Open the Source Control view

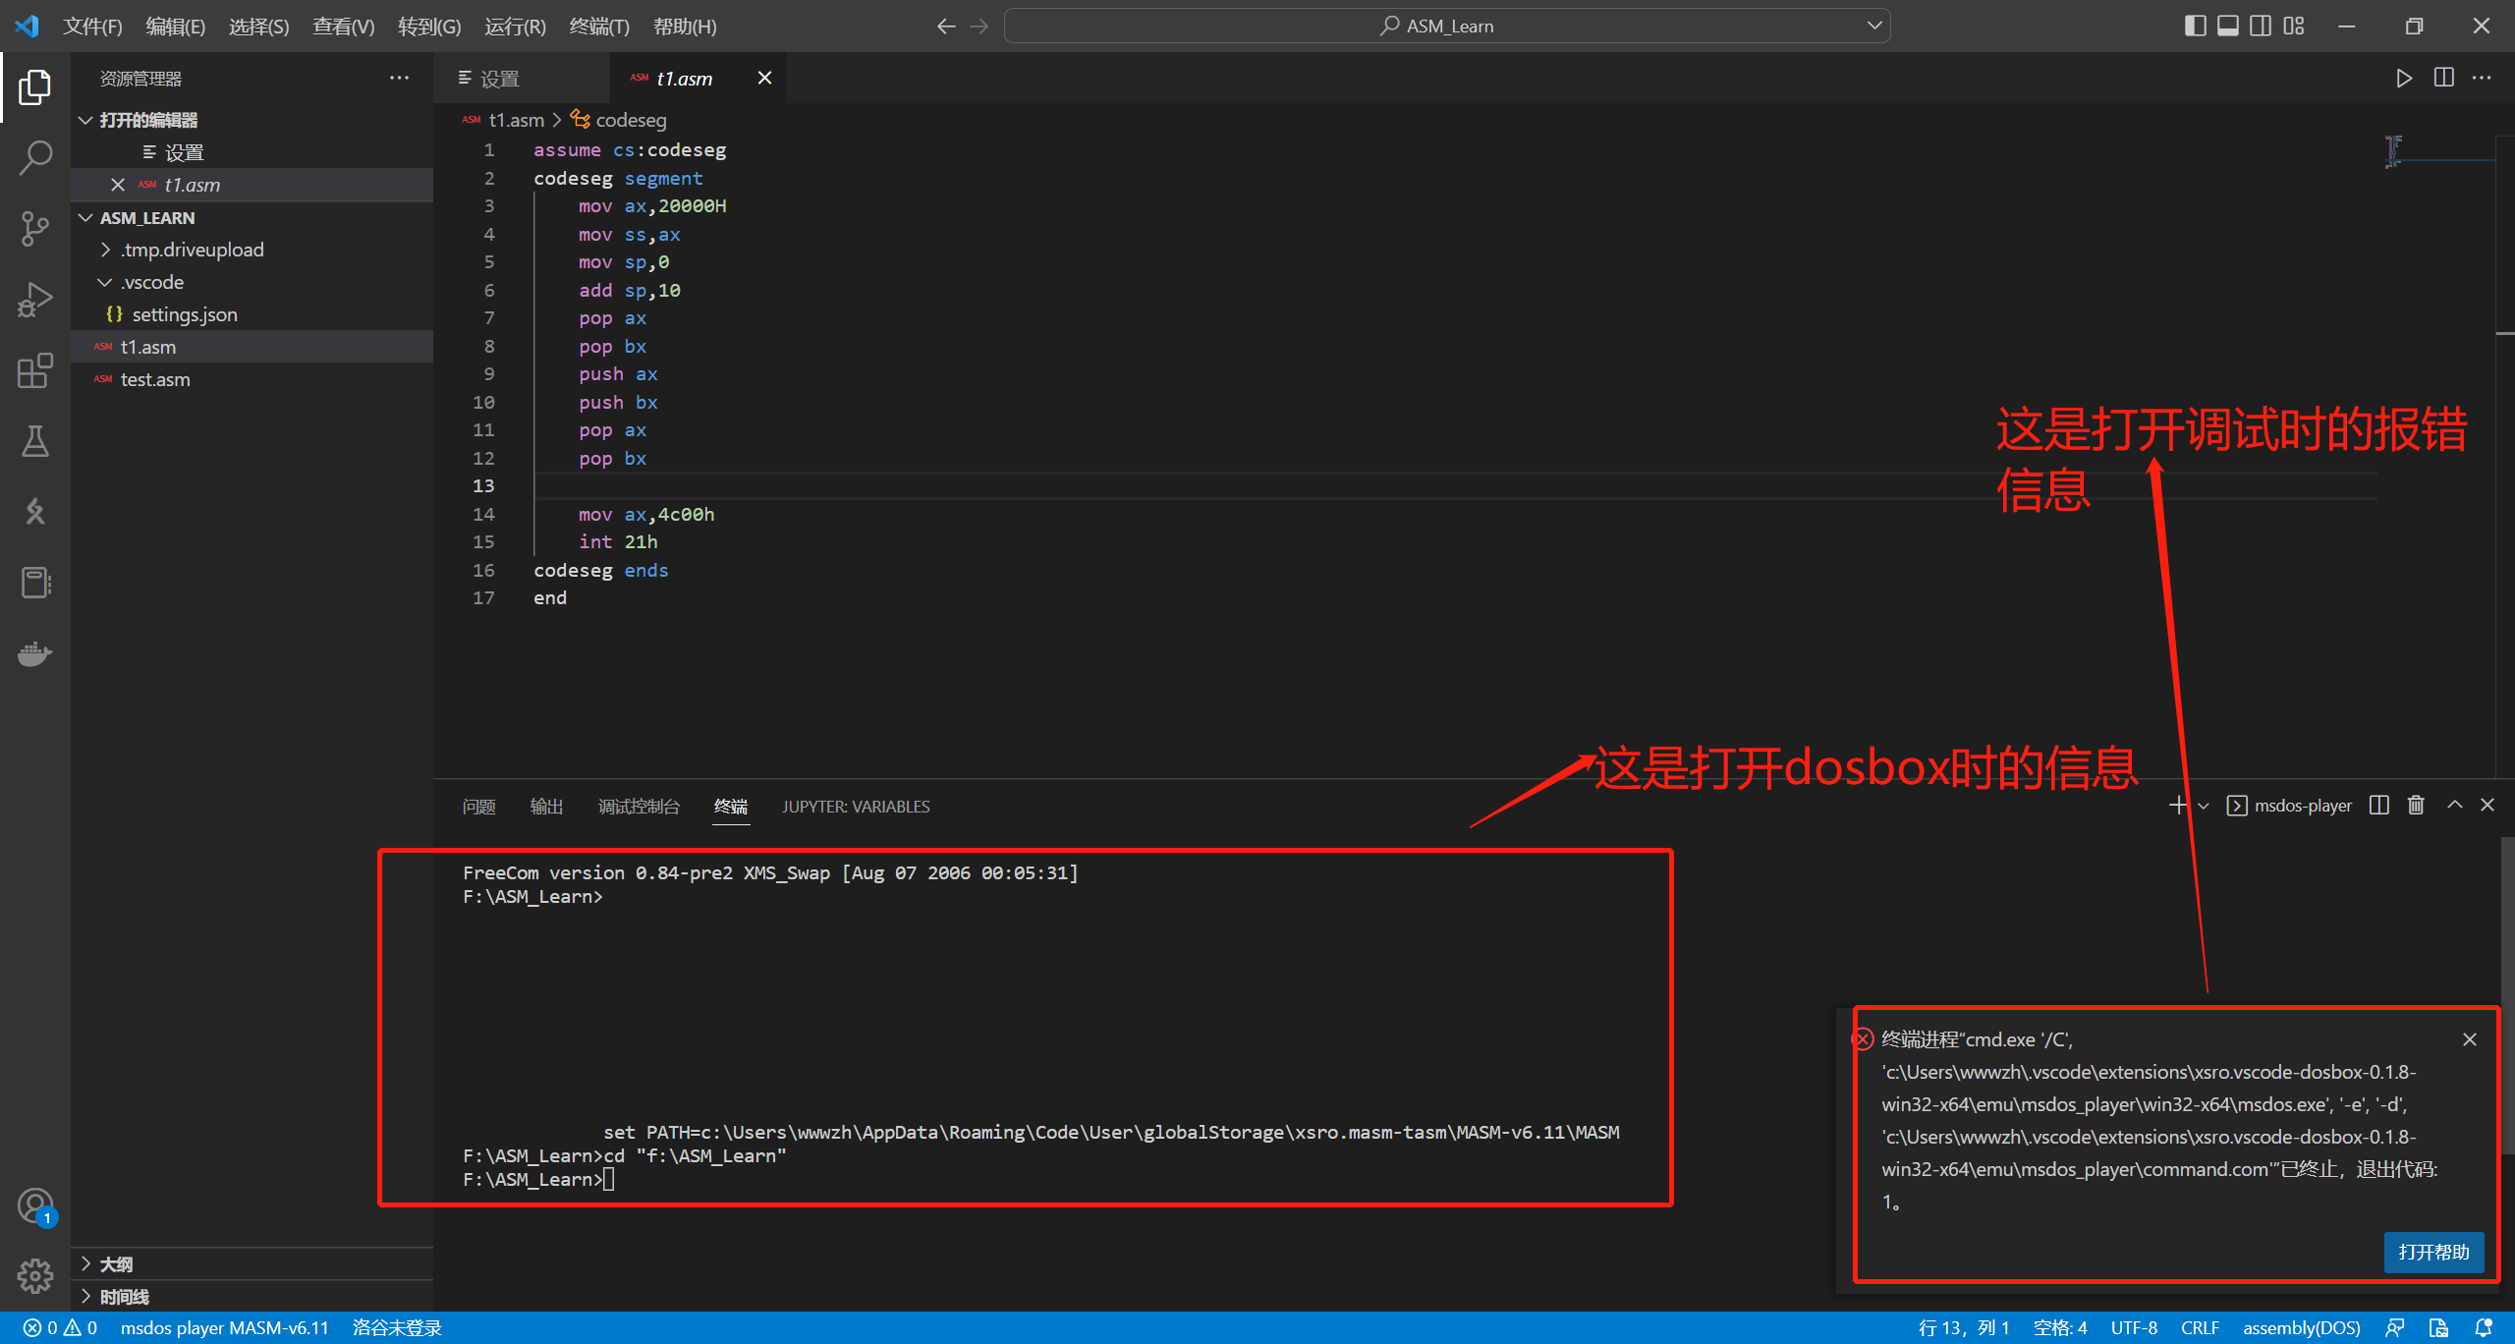pos(35,228)
